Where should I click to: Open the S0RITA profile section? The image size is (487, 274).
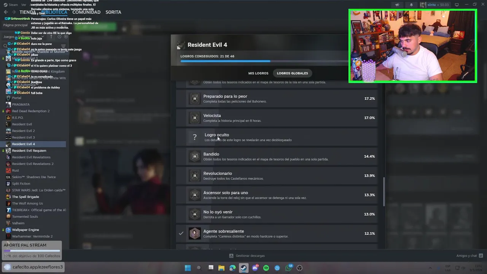(x=113, y=12)
